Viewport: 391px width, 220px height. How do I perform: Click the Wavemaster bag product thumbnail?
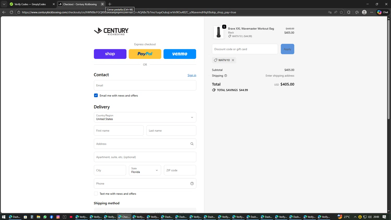pyautogui.click(x=219, y=32)
